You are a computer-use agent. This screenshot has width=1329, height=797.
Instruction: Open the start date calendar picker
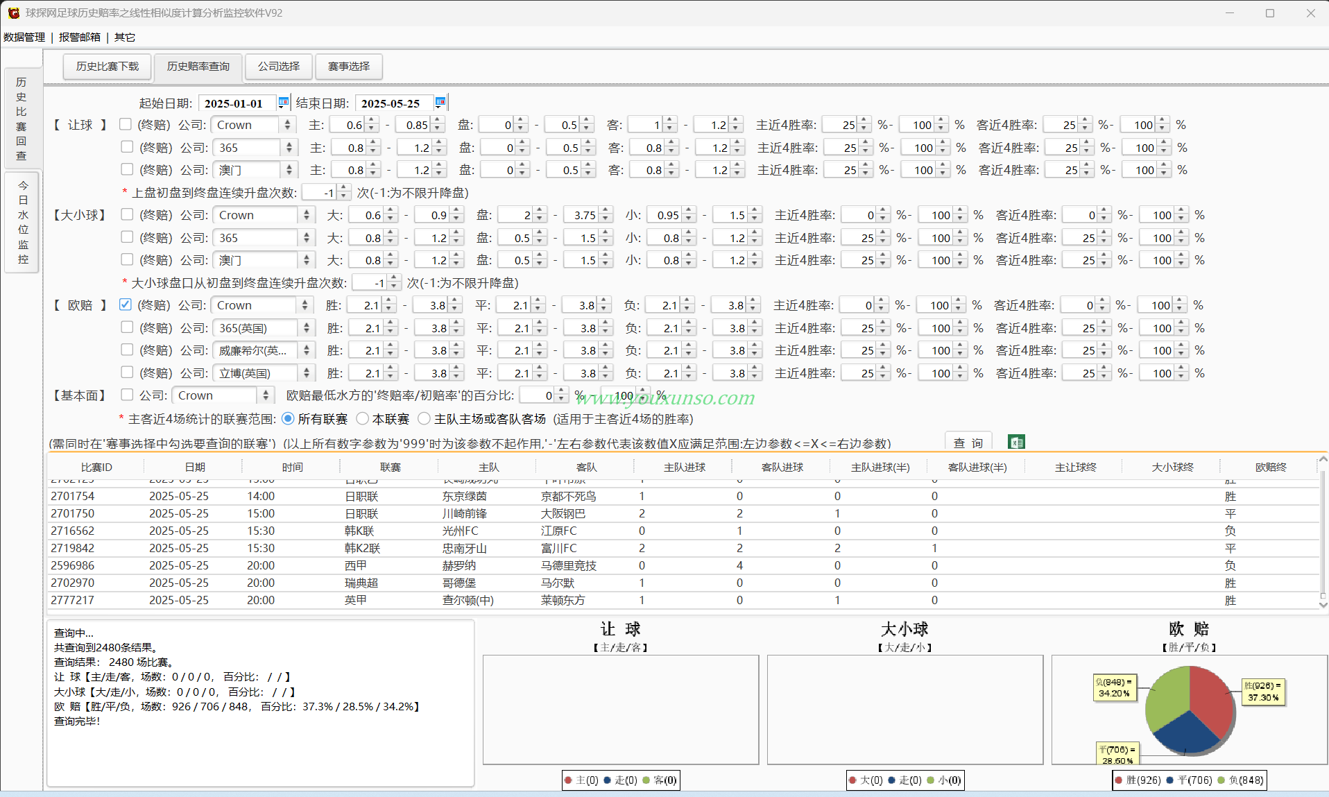pos(283,103)
